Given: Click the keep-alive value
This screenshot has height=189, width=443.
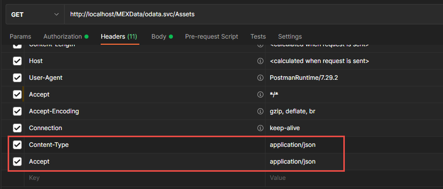Looking at the screenshot, I should tap(284, 128).
